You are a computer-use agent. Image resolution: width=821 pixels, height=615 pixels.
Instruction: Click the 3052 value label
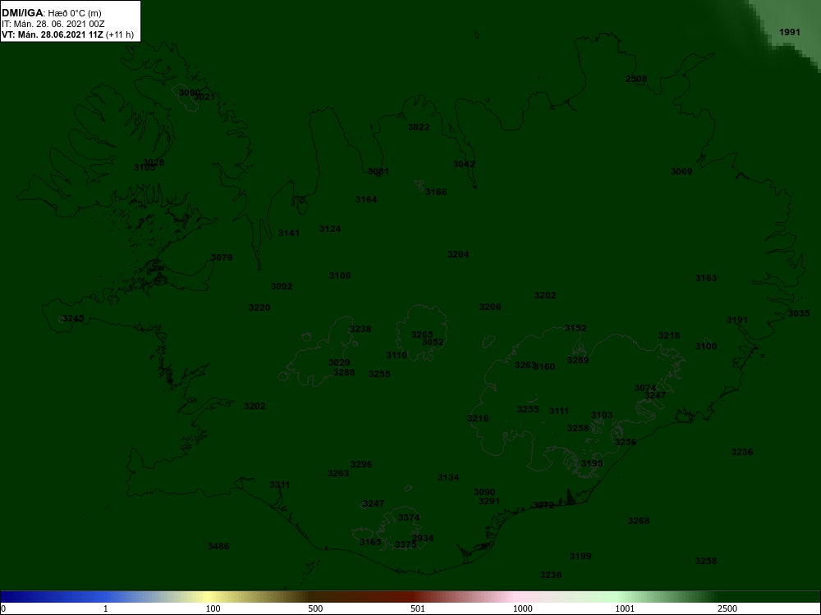[433, 342]
